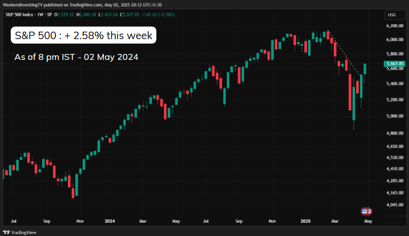Select the 'S&P 500 : + 2.58% this week' text box
The image size is (409, 236).
coord(84,35)
